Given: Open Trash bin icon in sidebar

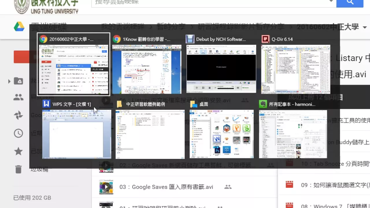Looking at the screenshot, I should 18,169.
